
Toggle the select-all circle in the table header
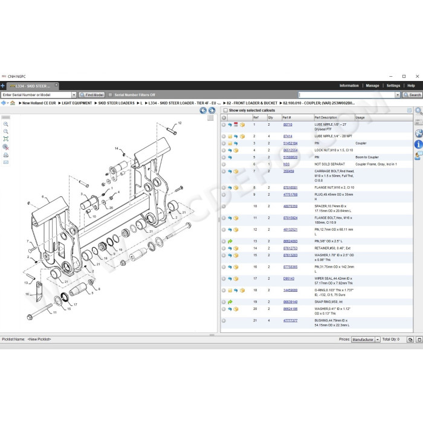pos(224,118)
